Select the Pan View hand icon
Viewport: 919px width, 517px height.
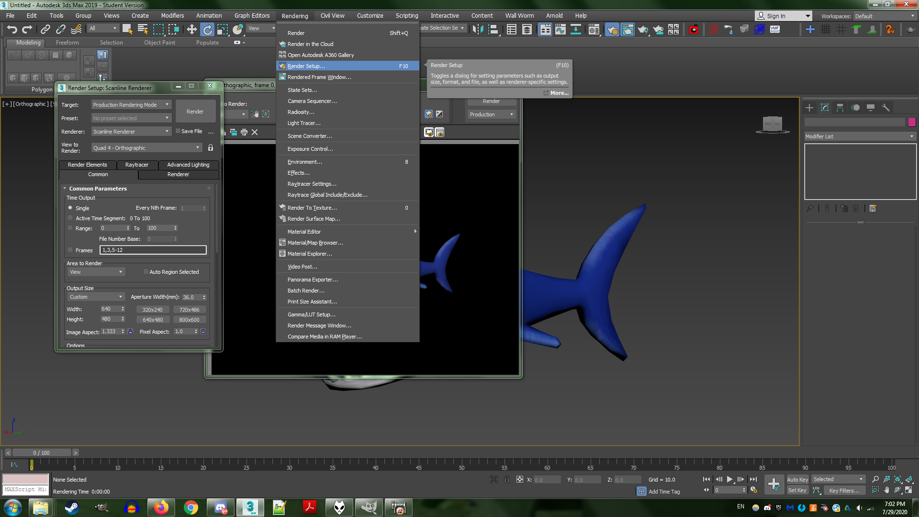pyautogui.click(x=886, y=490)
